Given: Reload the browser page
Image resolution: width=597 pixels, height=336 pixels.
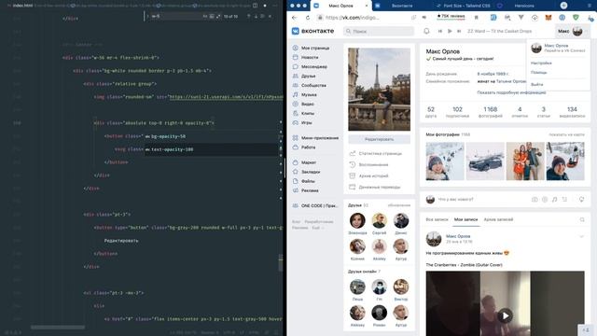Looking at the screenshot, I should pyautogui.click(x=308, y=18).
